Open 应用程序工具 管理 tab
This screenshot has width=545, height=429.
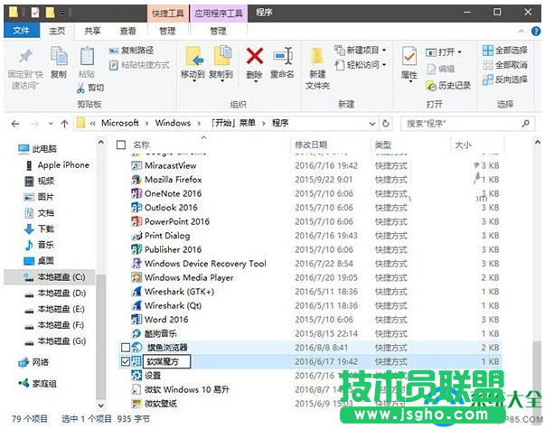(x=218, y=32)
